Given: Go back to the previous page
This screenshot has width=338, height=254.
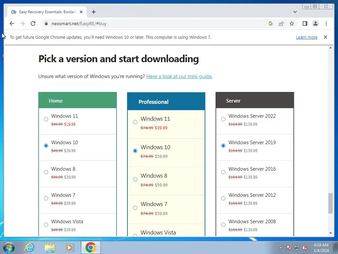Looking at the screenshot, I should (x=12, y=23).
